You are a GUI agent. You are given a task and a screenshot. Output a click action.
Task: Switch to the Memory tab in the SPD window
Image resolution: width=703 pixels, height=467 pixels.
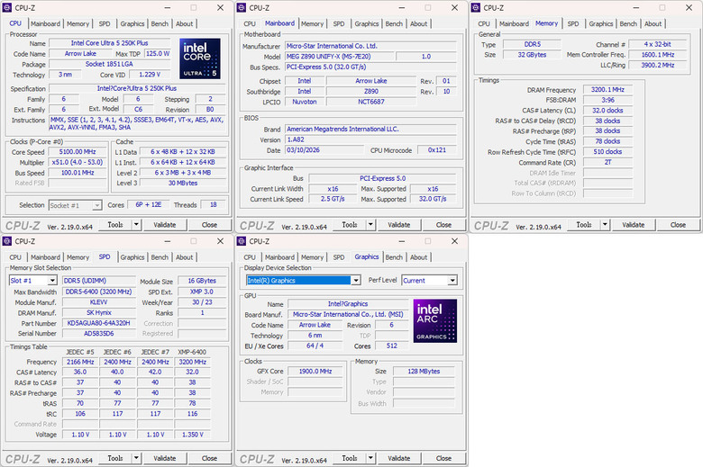tap(78, 257)
